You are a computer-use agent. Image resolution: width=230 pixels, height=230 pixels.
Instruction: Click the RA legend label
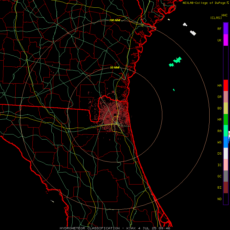pyautogui.click(x=219, y=131)
